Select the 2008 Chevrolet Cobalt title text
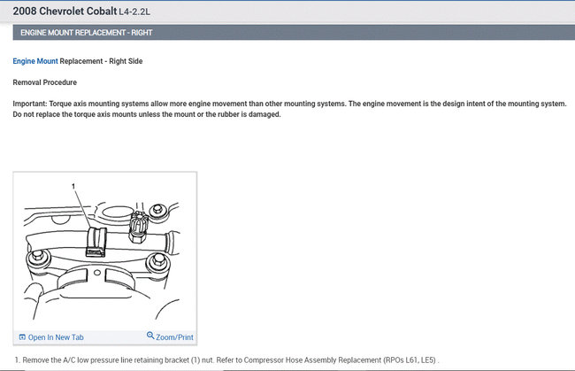The image size is (575, 371). tap(65, 11)
